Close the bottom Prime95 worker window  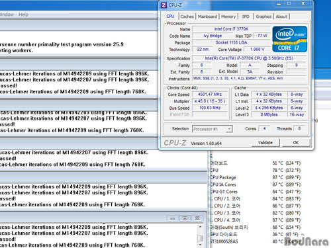pos(197,218)
